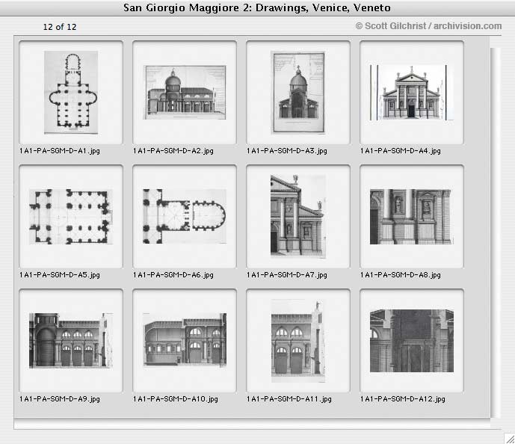Click the vertical scrollbar beside the thumbnails
Image resolution: width=515 pixels, height=444 pixels.
[496, 232]
